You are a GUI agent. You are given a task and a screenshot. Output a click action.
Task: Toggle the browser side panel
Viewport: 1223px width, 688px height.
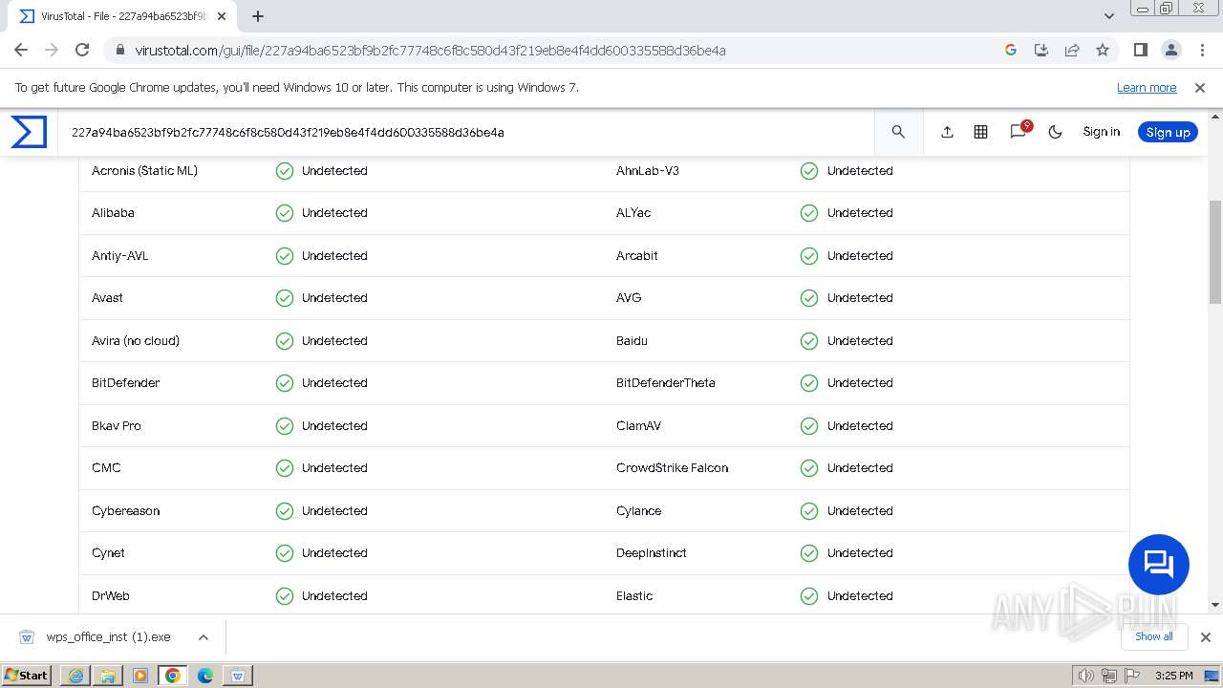[x=1140, y=50]
